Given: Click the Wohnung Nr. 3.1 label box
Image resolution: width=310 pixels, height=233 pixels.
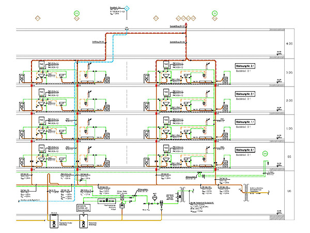Looking at the screenshot, I should [x=245, y=66].
